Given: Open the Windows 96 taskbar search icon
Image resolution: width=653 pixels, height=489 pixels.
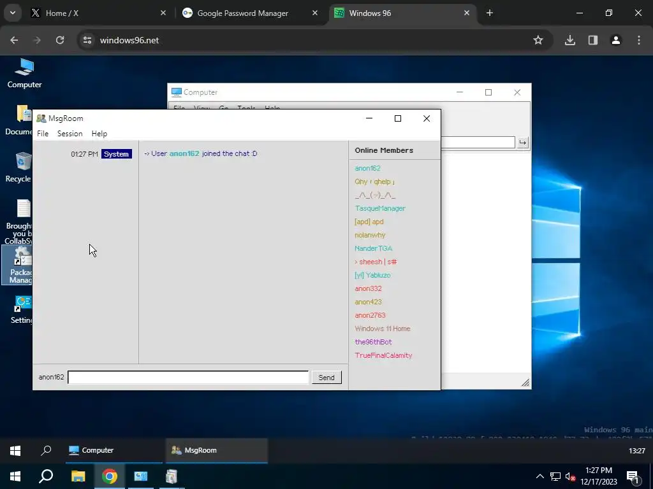Looking at the screenshot, I should point(46,450).
